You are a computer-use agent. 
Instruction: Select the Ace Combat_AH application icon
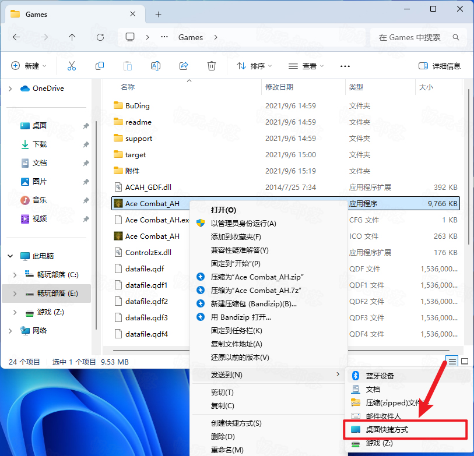point(118,203)
